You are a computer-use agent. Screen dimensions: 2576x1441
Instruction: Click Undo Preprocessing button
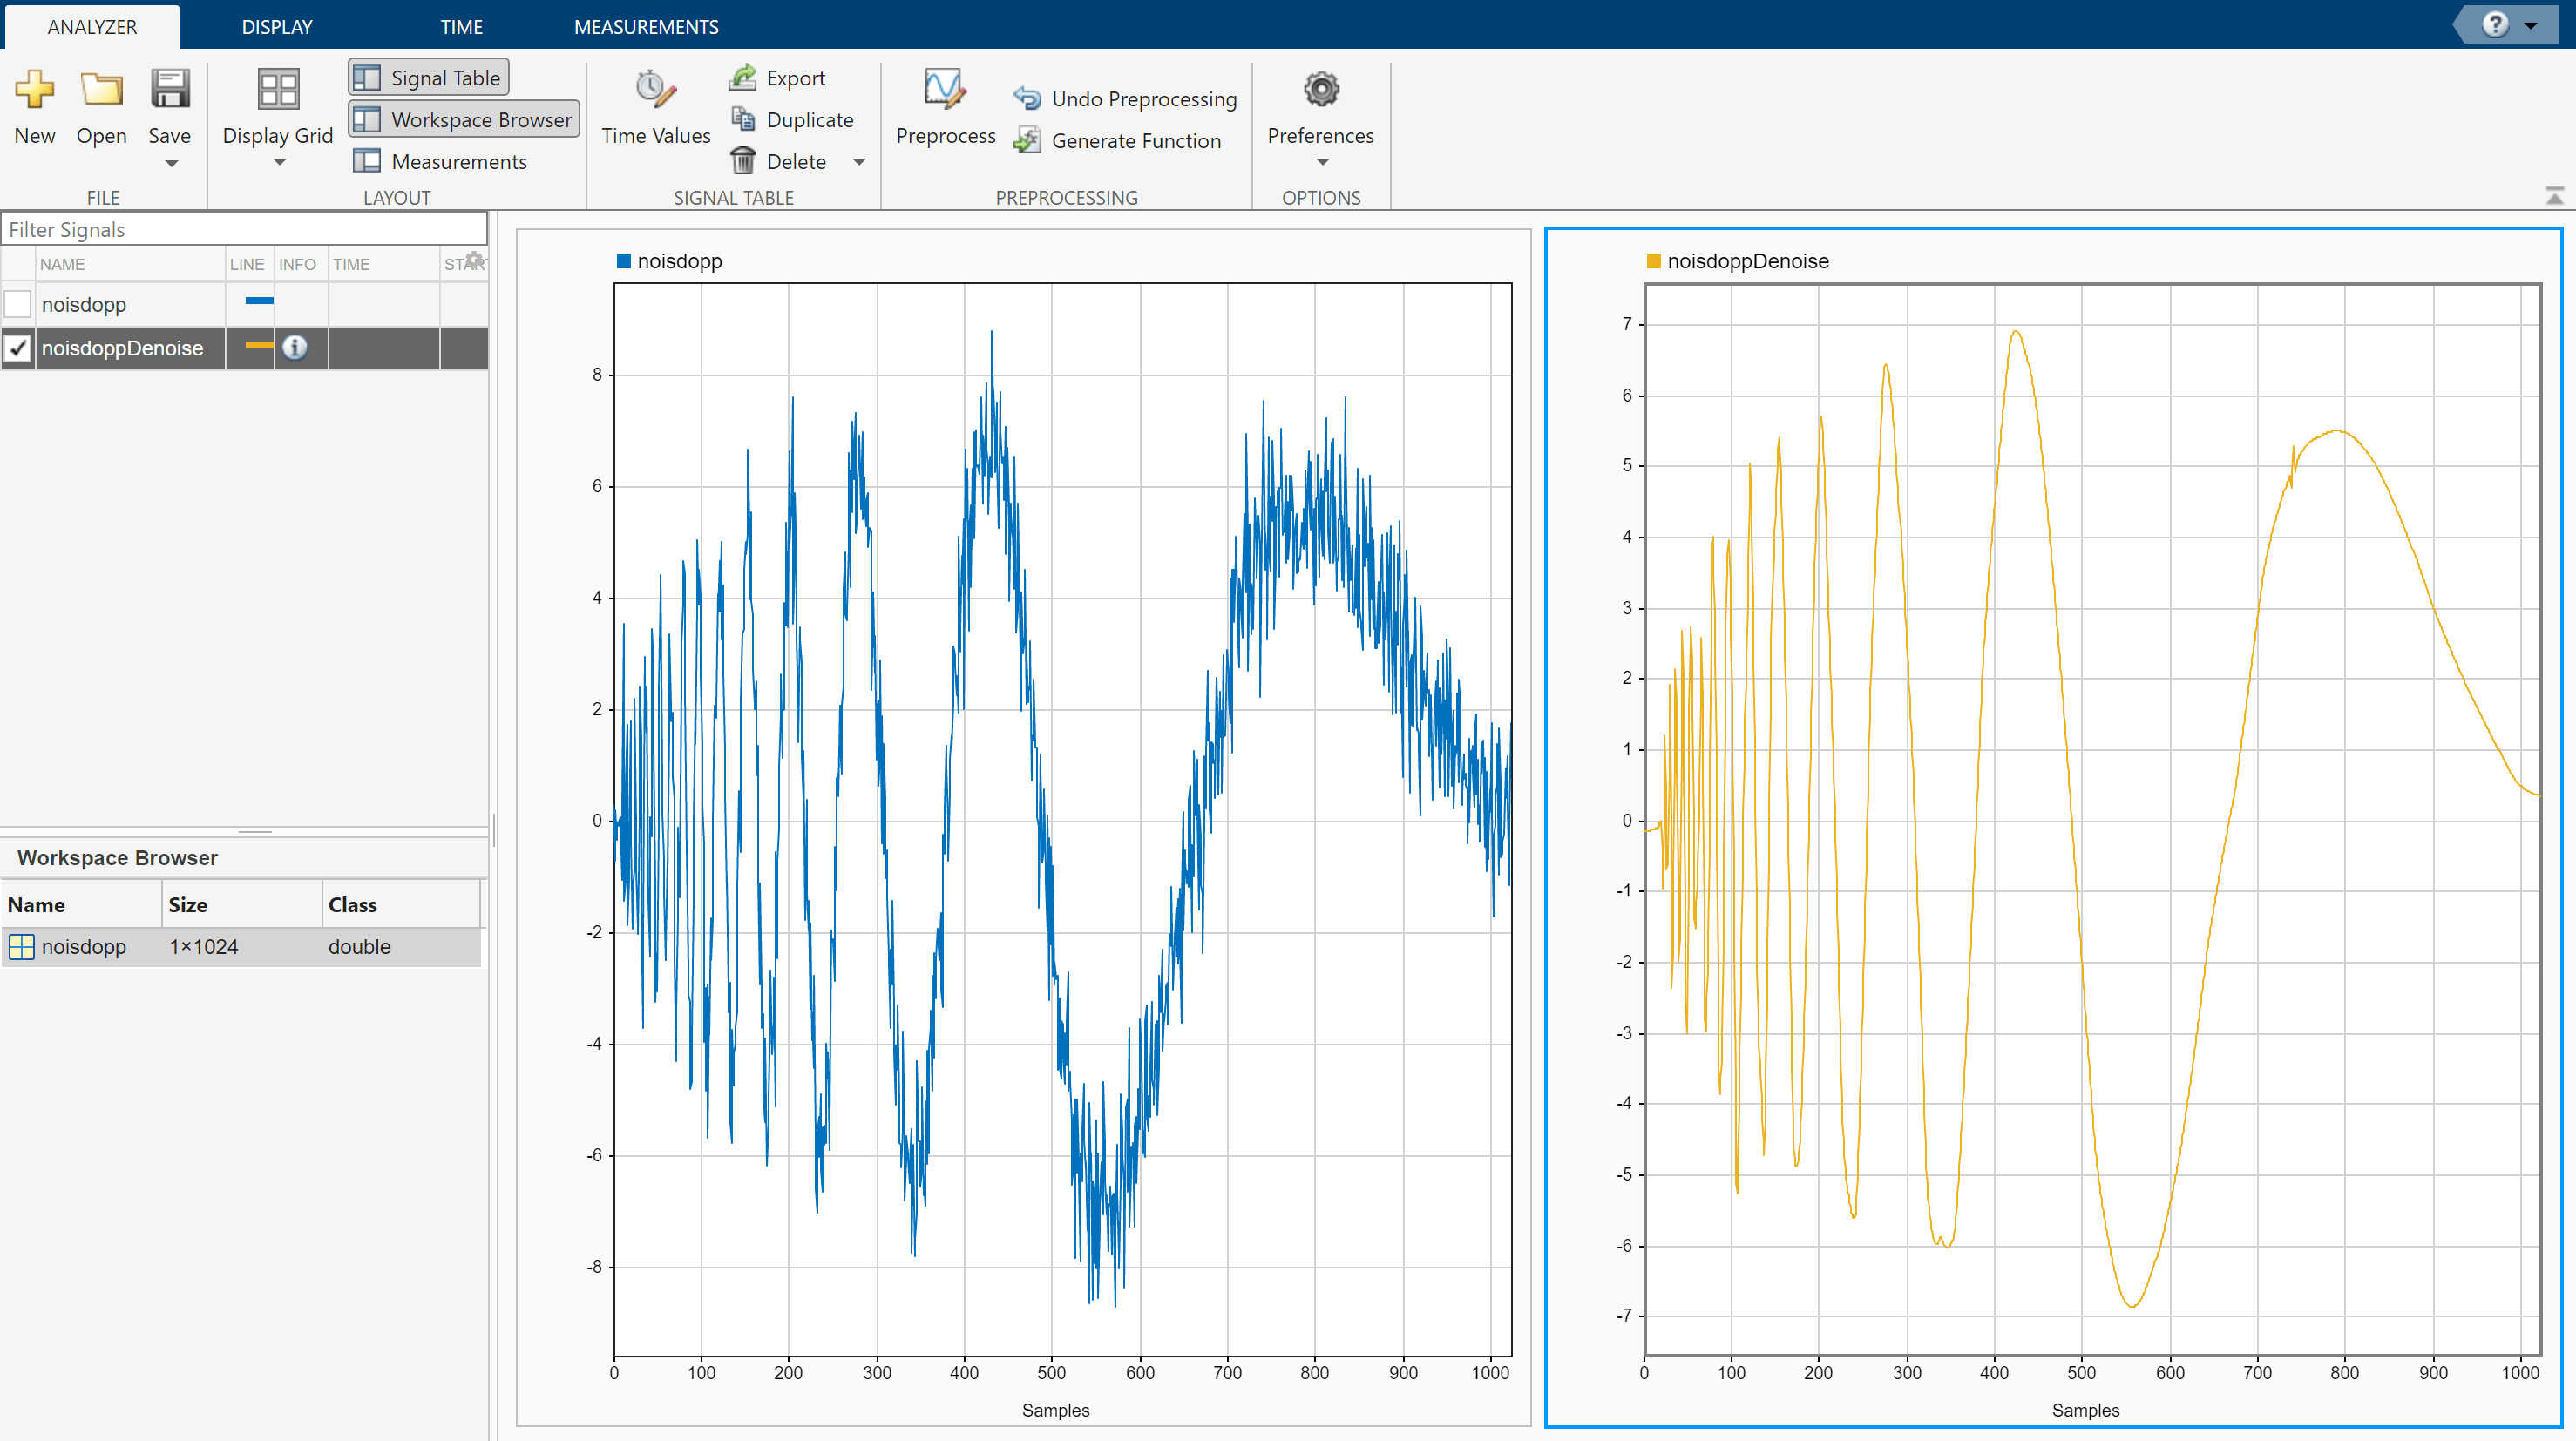point(1126,99)
